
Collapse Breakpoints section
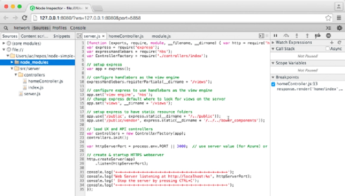tap(273, 77)
